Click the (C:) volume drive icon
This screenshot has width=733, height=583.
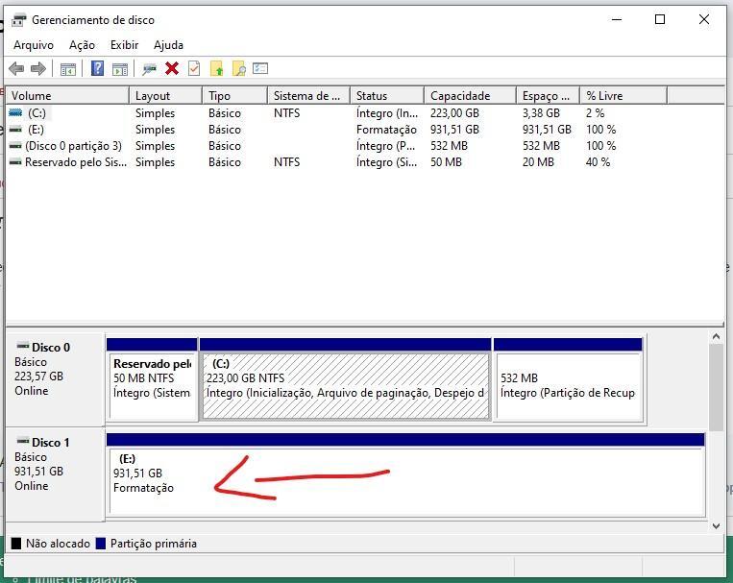(x=15, y=112)
